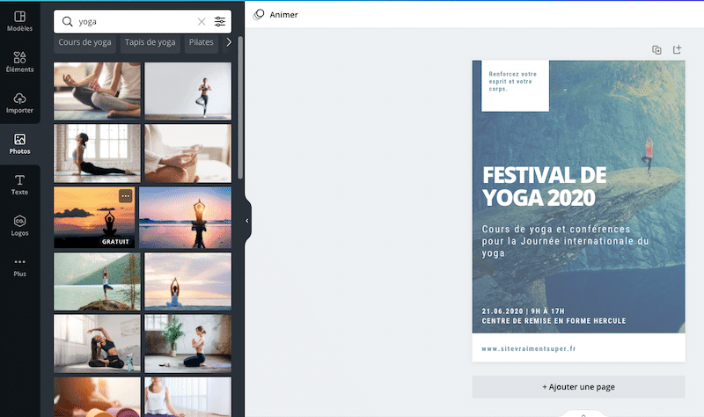Collapse the side panel with arrow handle

pos(247,221)
